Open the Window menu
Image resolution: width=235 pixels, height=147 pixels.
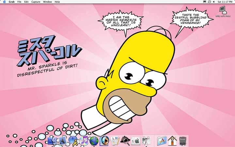(x=47, y=2)
